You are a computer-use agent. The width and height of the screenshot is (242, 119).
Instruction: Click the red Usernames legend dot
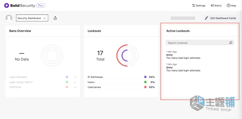(x=145, y=87)
